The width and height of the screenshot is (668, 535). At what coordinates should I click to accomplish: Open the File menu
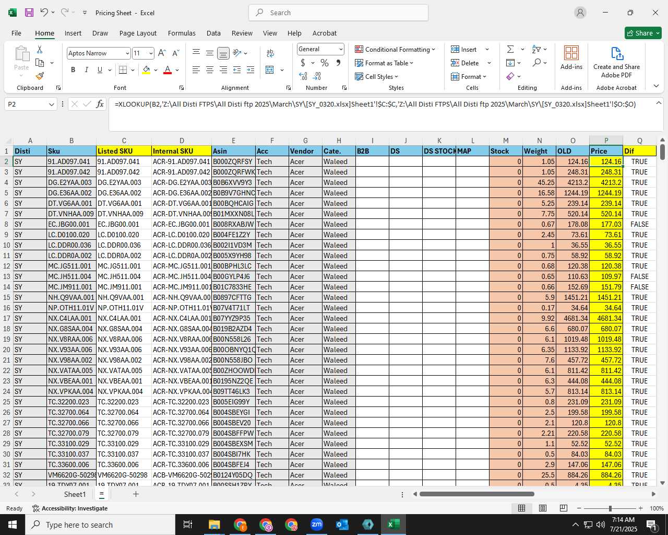tap(16, 33)
